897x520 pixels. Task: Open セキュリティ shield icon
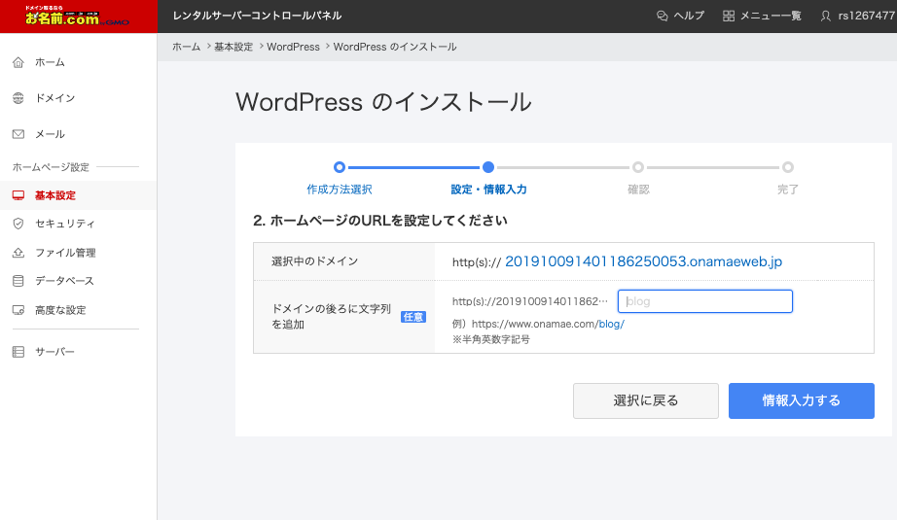(x=18, y=224)
